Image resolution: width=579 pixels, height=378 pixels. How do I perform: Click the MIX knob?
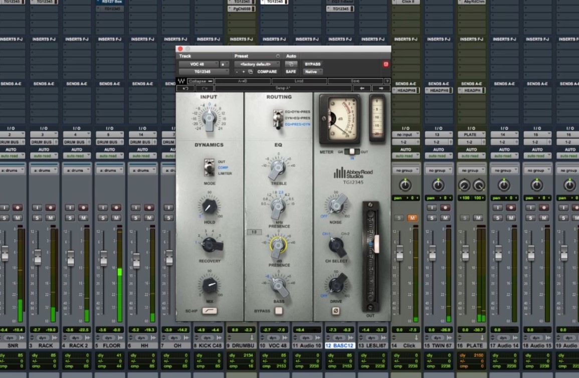210,285
